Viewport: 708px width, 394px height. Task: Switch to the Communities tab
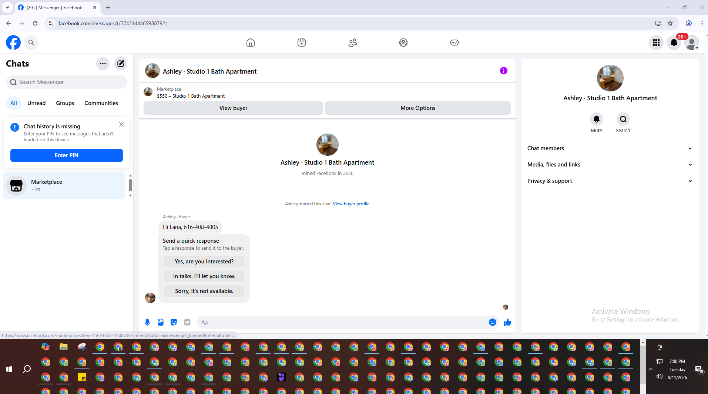[x=101, y=103]
